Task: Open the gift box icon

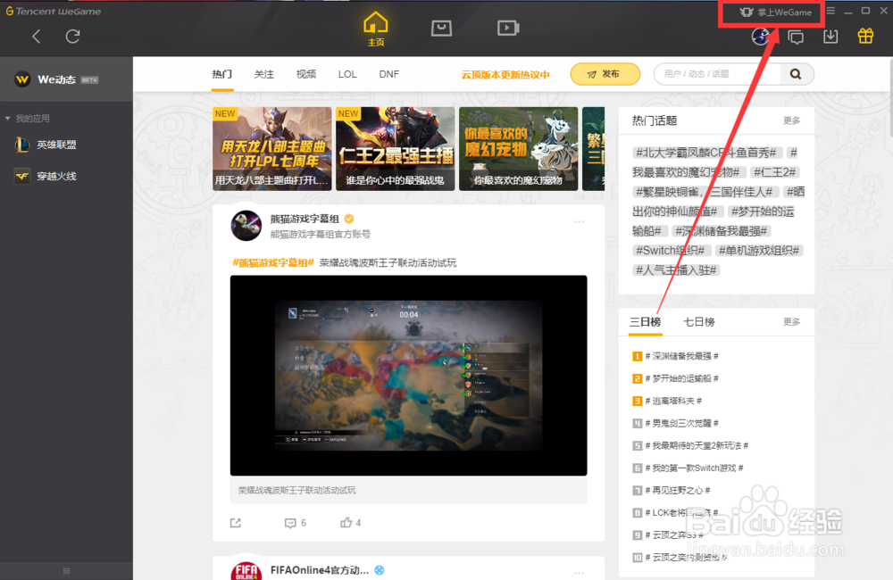Action: 865,36
